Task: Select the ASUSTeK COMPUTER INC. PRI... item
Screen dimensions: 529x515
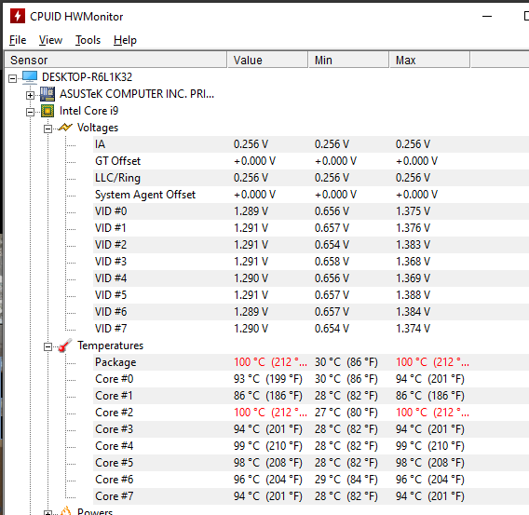Action: 137,94
